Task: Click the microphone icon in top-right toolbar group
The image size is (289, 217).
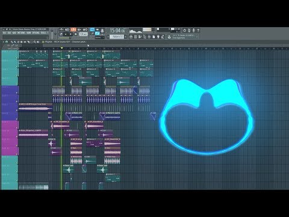Action: coord(194,31)
